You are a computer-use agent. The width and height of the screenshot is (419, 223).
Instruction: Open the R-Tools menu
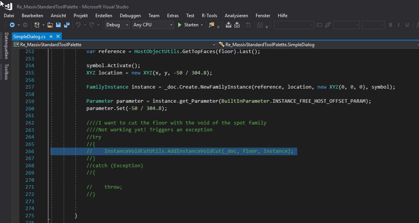pyautogui.click(x=209, y=16)
